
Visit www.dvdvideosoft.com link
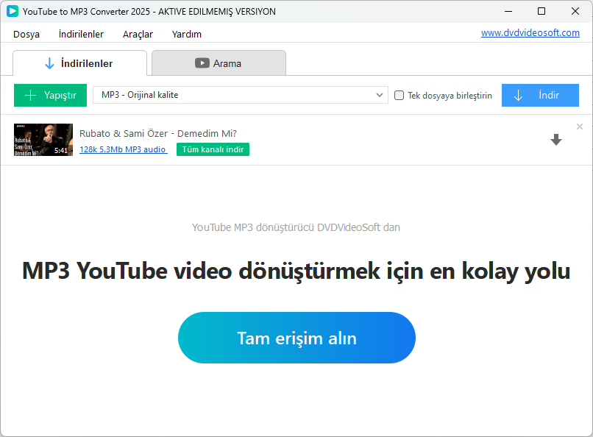click(x=530, y=33)
